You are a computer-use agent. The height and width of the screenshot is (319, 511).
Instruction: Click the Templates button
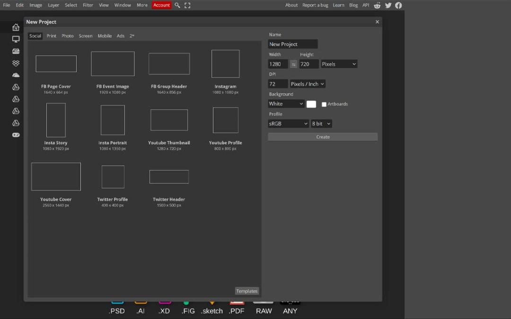pos(247,291)
